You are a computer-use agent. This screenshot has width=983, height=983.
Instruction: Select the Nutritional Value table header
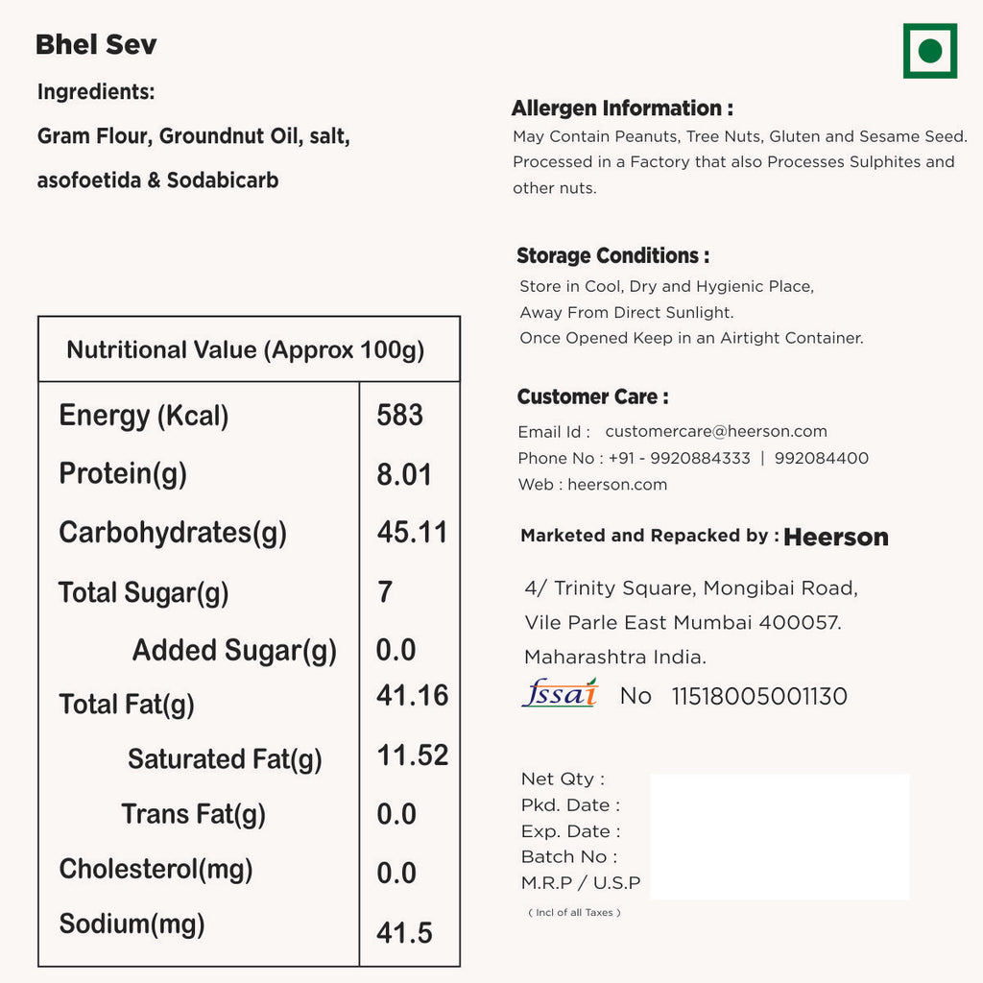point(246,349)
